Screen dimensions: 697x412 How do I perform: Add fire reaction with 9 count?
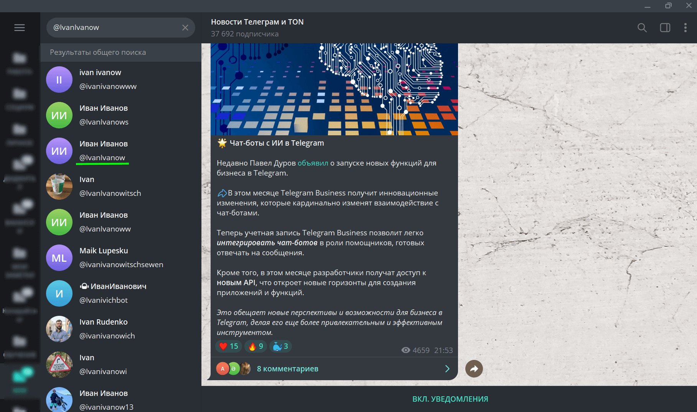[x=256, y=346]
